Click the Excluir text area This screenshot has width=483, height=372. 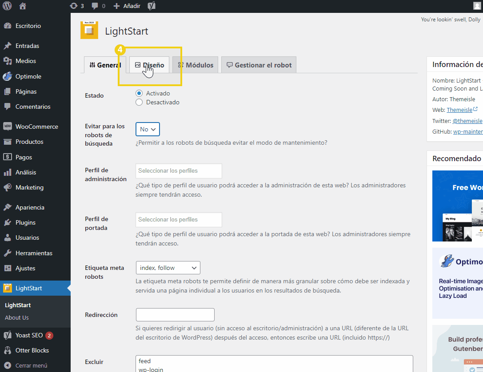pos(274,364)
